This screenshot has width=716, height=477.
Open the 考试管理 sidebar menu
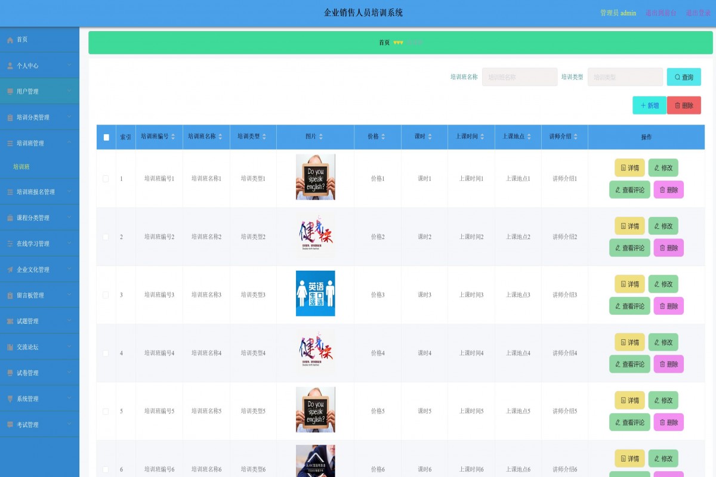(x=39, y=425)
